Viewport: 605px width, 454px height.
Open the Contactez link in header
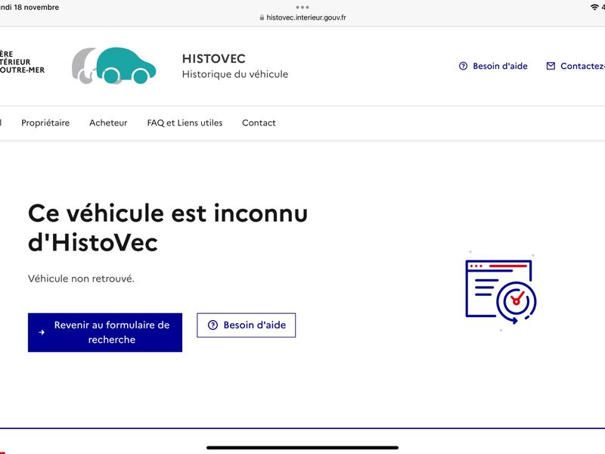pos(576,66)
